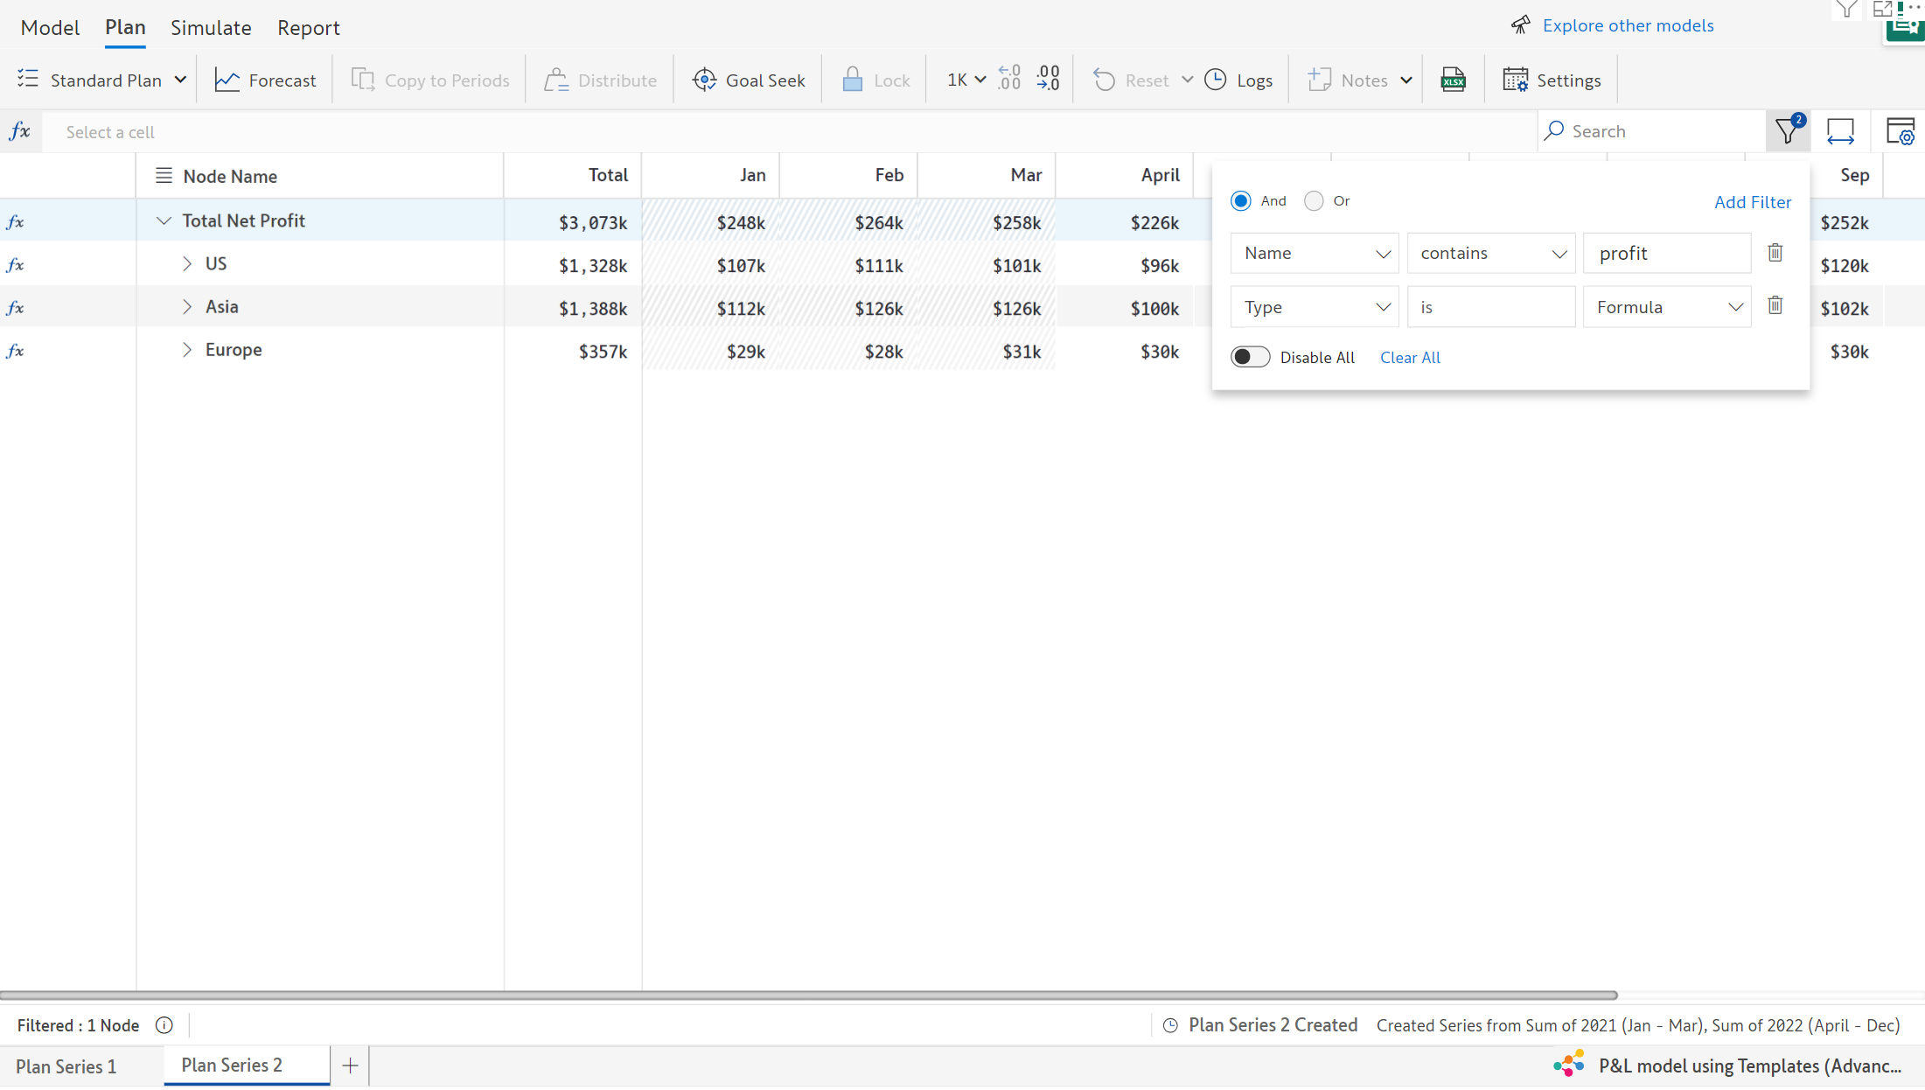Click the filtered node info icon

(x=164, y=1025)
